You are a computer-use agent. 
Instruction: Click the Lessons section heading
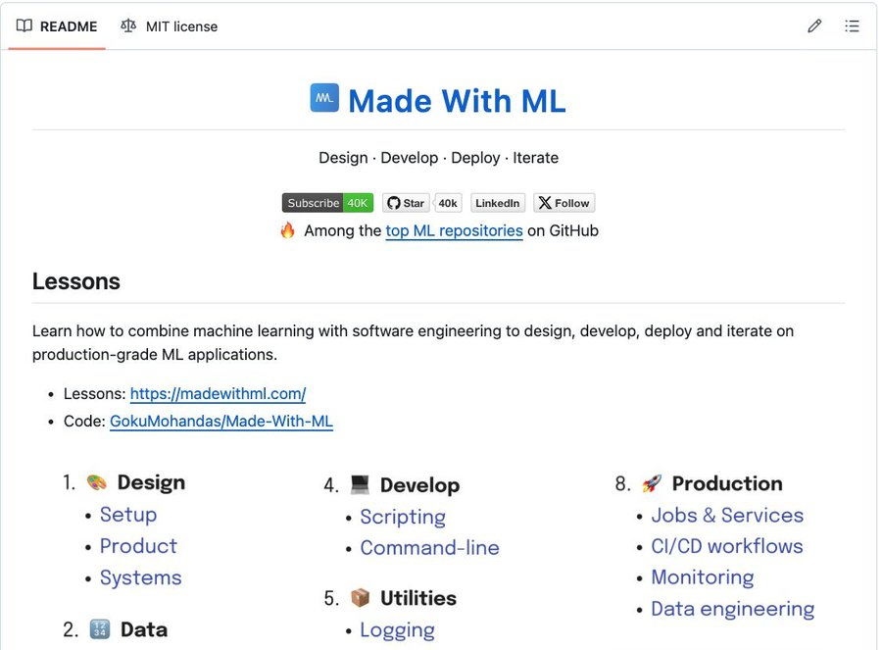coord(75,280)
